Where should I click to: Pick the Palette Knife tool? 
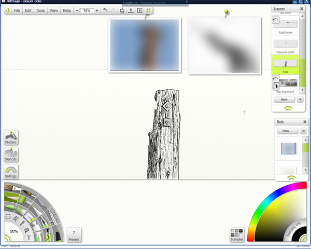[45, 203]
